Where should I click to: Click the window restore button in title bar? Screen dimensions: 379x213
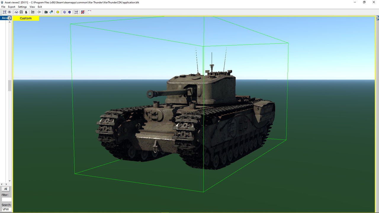coord(364,2)
